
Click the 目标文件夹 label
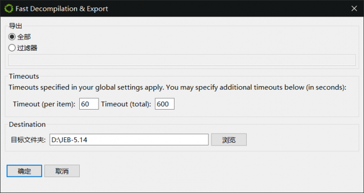click(x=28, y=140)
